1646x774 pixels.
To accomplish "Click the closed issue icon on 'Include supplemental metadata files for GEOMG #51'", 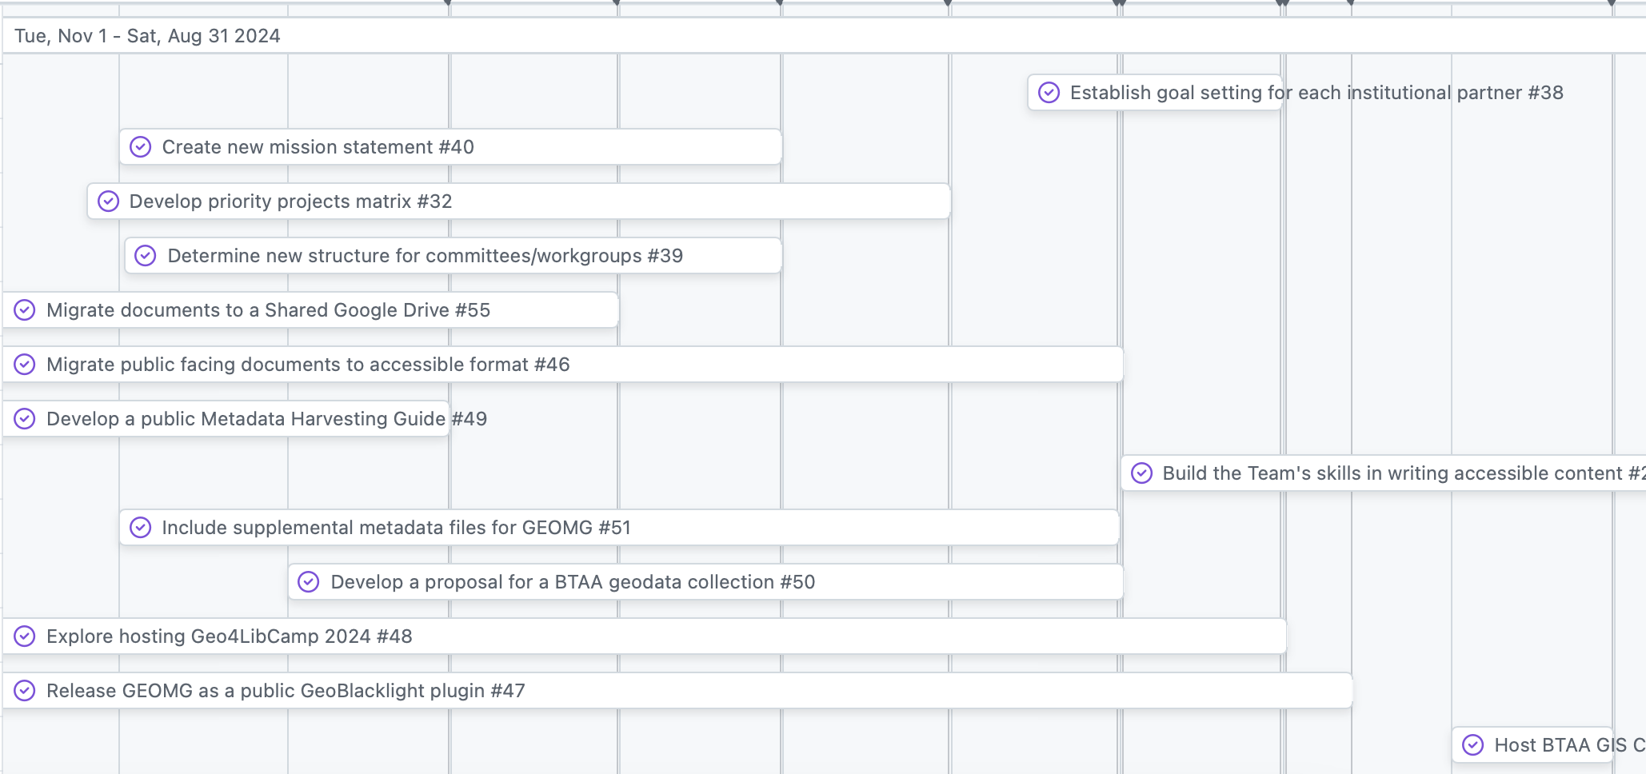I will tap(141, 528).
